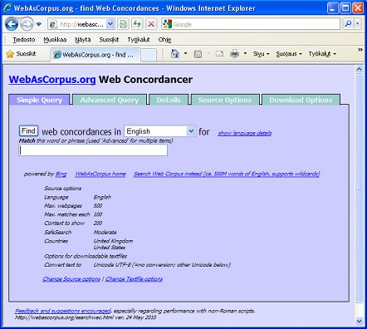Click the command bar overflow chevron
This screenshot has height=329, width=367.
[360, 50]
